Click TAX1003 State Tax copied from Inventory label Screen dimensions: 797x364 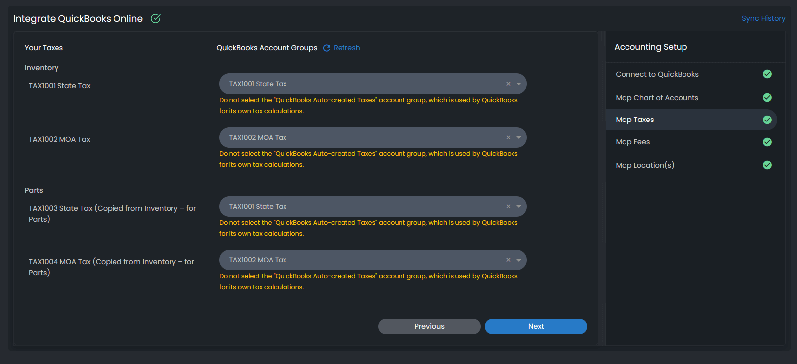tap(112, 214)
